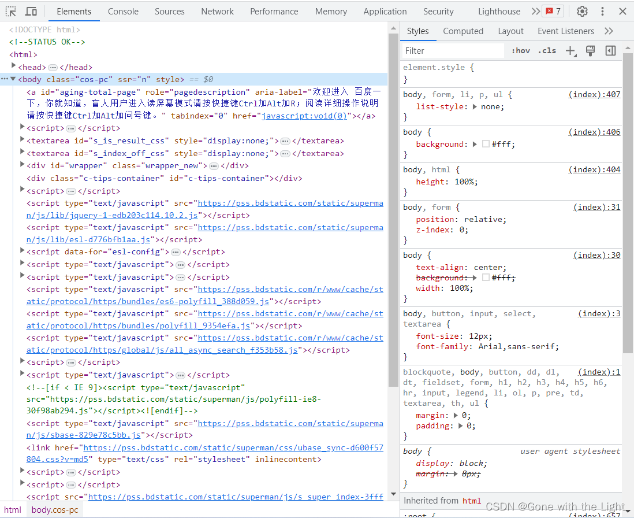This screenshot has height=518, width=634.
Task: Open the Memory tab
Action: [x=331, y=12]
